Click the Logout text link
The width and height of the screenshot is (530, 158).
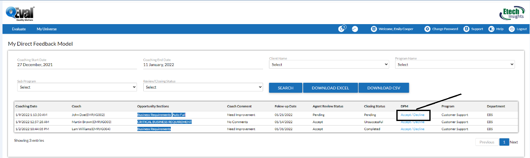tap(522, 29)
